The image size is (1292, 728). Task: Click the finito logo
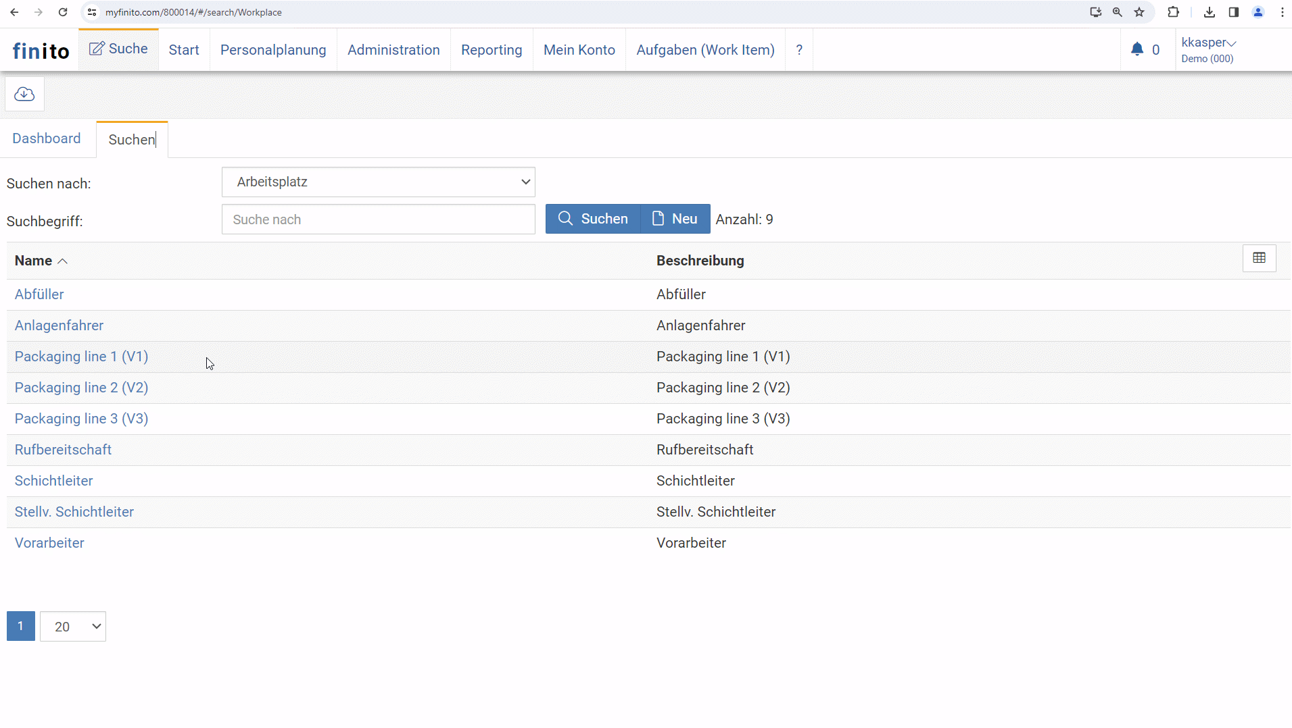click(x=41, y=51)
